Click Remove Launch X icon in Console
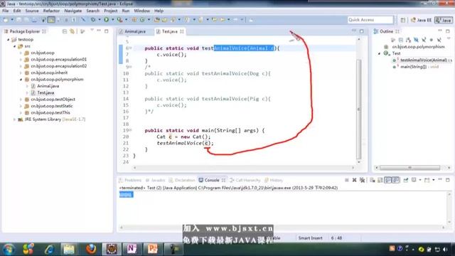The image size is (455, 256). (x=354, y=180)
